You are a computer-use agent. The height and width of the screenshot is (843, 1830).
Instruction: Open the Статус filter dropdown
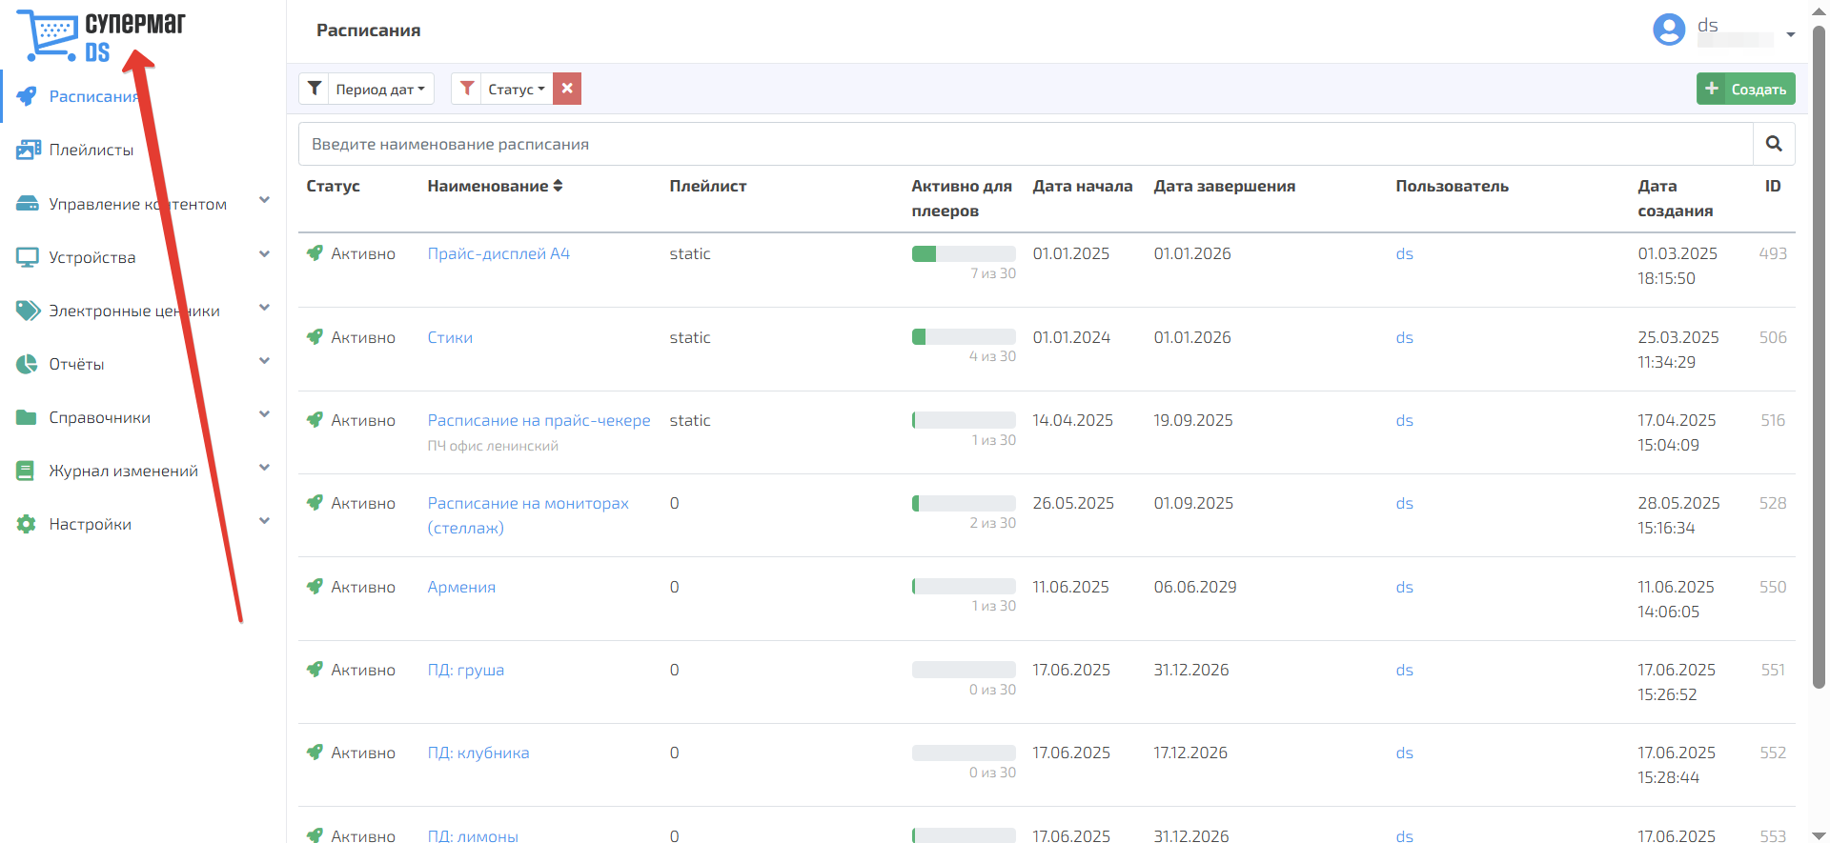pyautogui.click(x=517, y=89)
